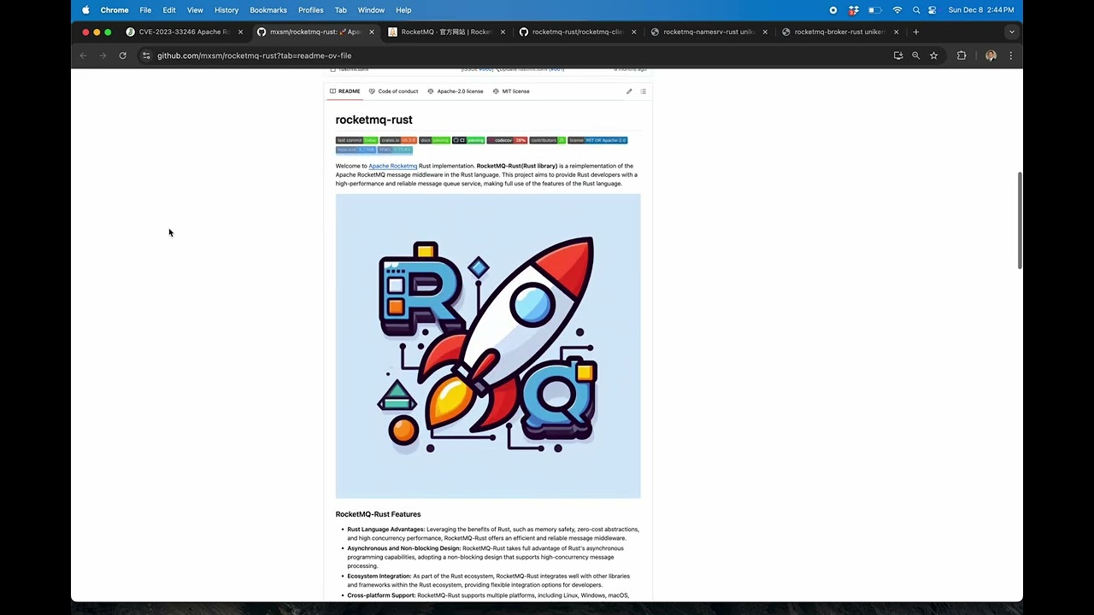Open the Bookmarks menu

point(268,10)
